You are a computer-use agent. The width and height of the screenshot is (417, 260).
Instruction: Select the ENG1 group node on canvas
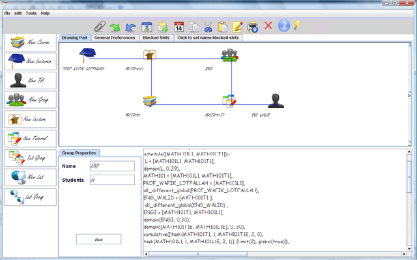point(230,55)
